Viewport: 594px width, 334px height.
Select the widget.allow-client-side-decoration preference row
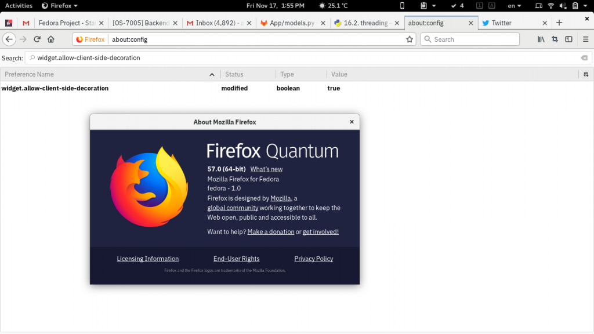(x=297, y=88)
